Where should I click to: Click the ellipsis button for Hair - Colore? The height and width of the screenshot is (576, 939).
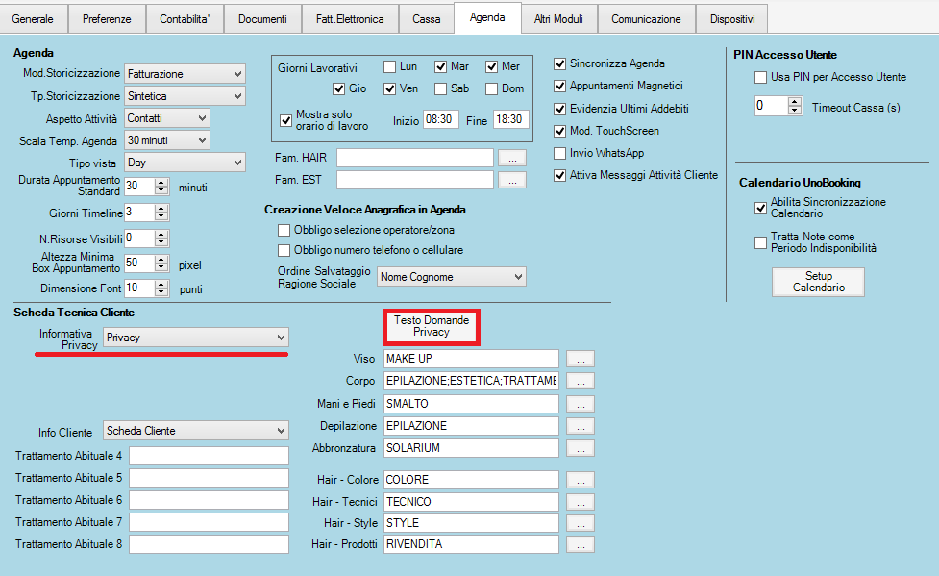coord(580,479)
